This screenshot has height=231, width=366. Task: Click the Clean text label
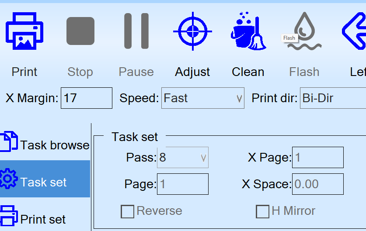coord(248,72)
